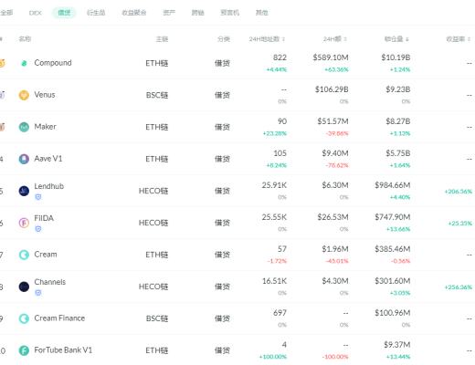Click the ForTube Bank V1 logo icon
The image size is (475, 365).
[x=24, y=350]
